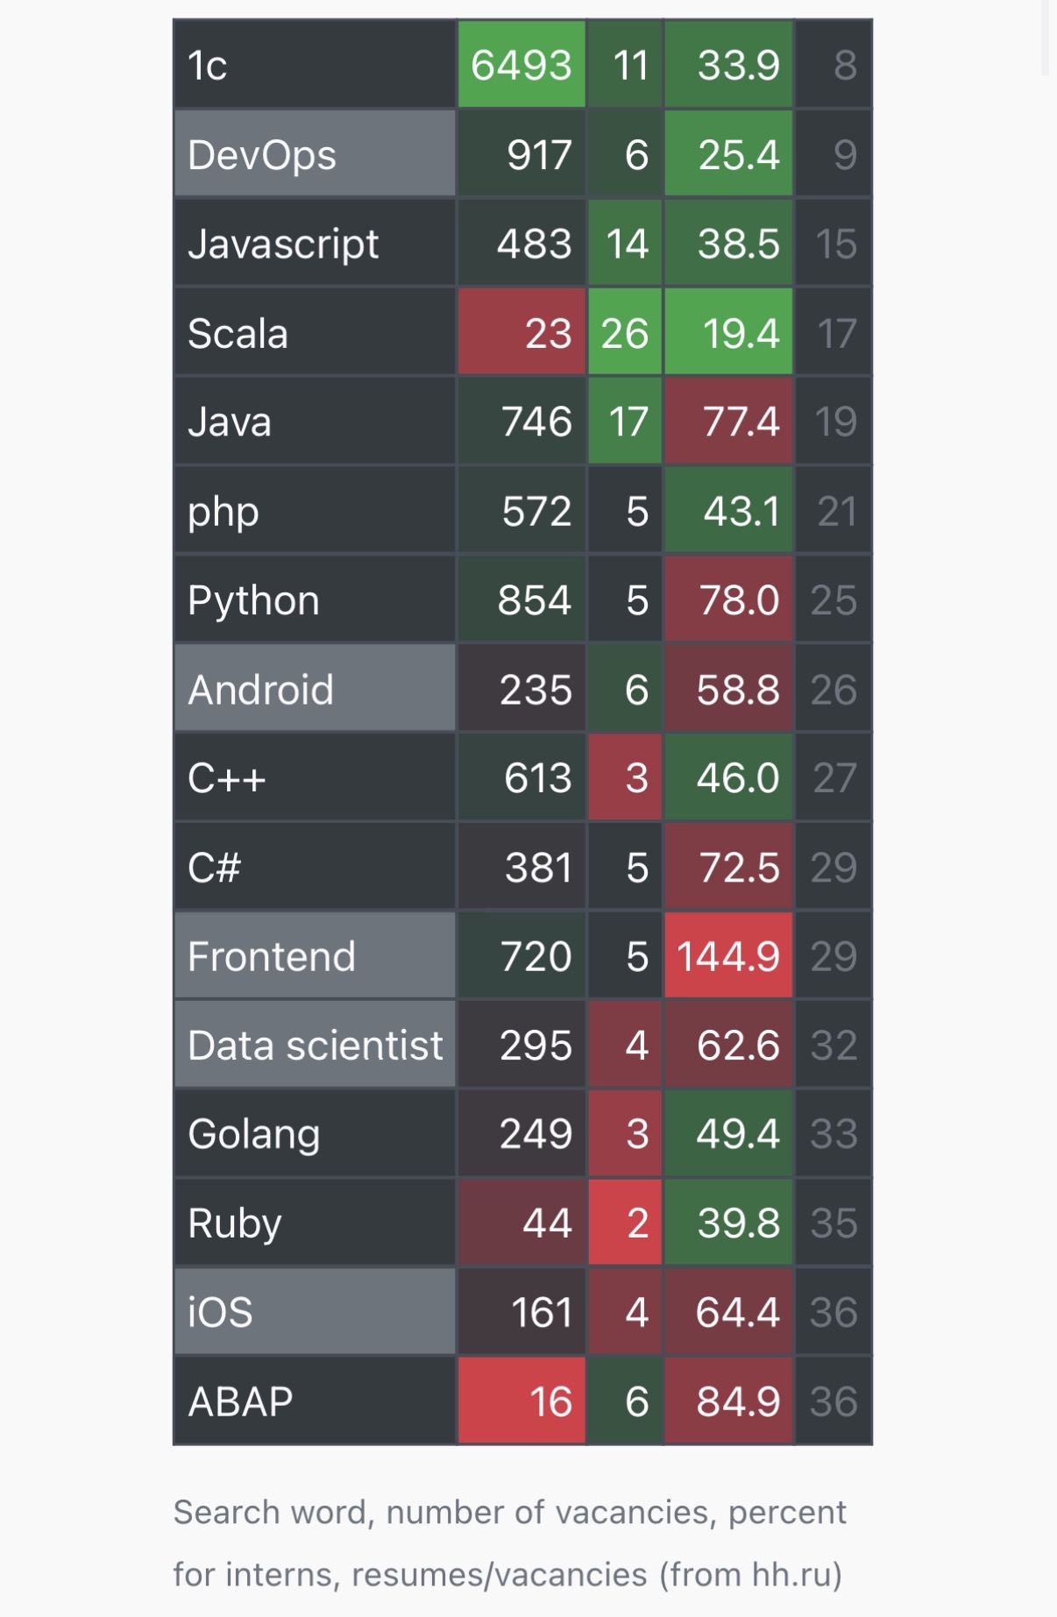1057x1617 pixels.
Task: Click Golang's 249 vacancies cell
Action: coord(521,1134)
